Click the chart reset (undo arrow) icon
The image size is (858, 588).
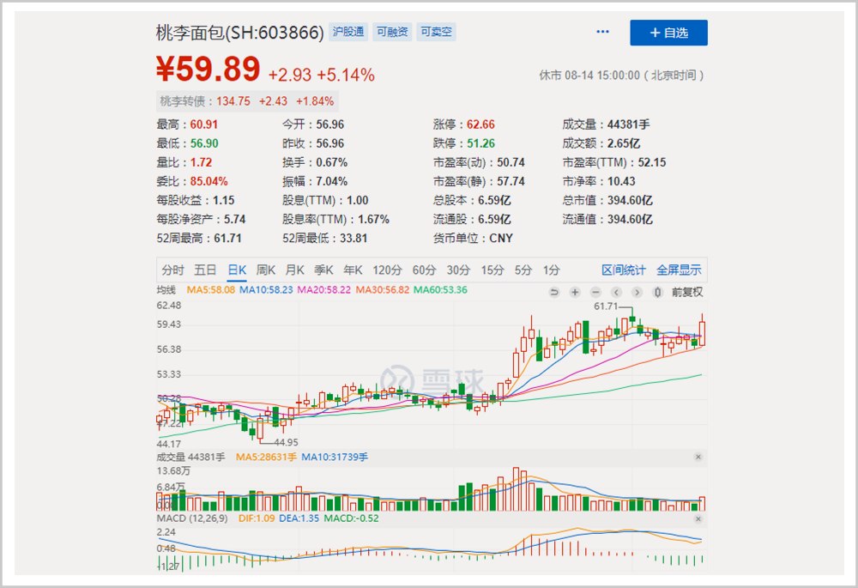pyautogui.click(x=553, y=293)
